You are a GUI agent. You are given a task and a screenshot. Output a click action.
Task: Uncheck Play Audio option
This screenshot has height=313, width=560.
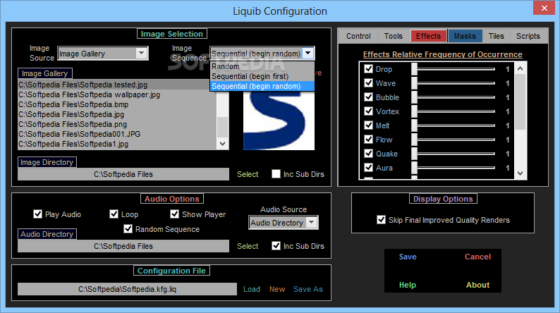click(37, 214)
